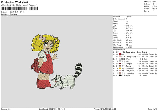Click the 'Sangria' description
Screen dimensions: 158x111
pyautogui.click(x=129, y=64)
